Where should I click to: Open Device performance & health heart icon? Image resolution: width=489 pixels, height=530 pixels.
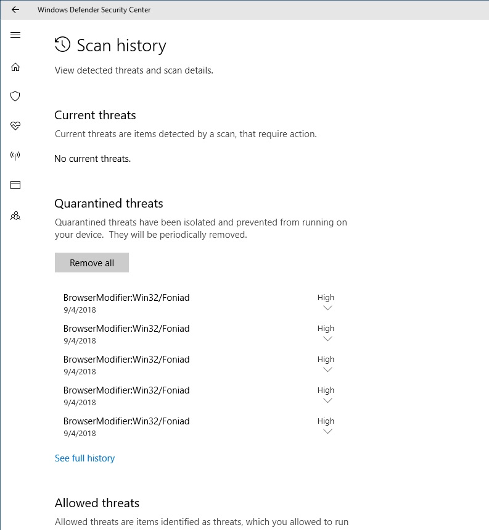click(x=15, y=126)
